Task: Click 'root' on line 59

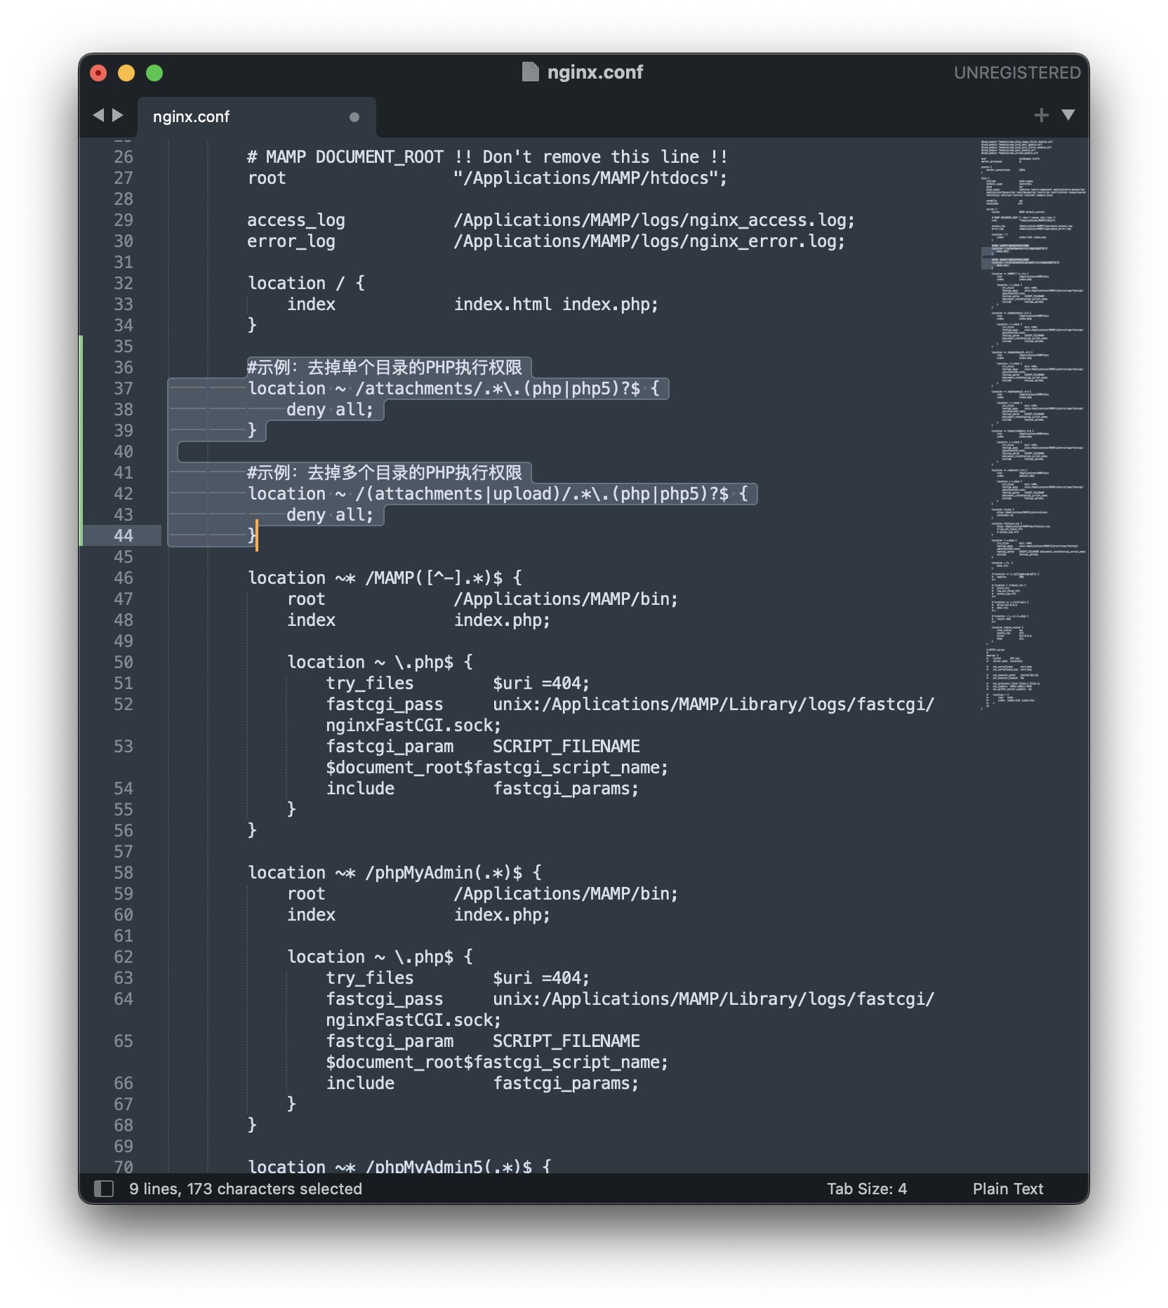Action: pyautogui.click(x=306, y=894)
